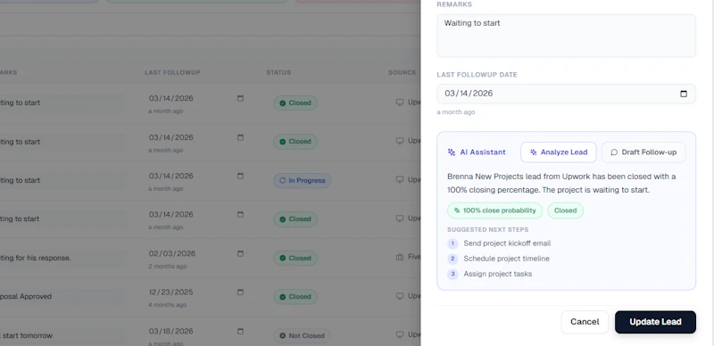The height and width of the screenshot is (346, 714).
Task: Click source monitor icon in the In Progress row
Action: coord(400,180)
